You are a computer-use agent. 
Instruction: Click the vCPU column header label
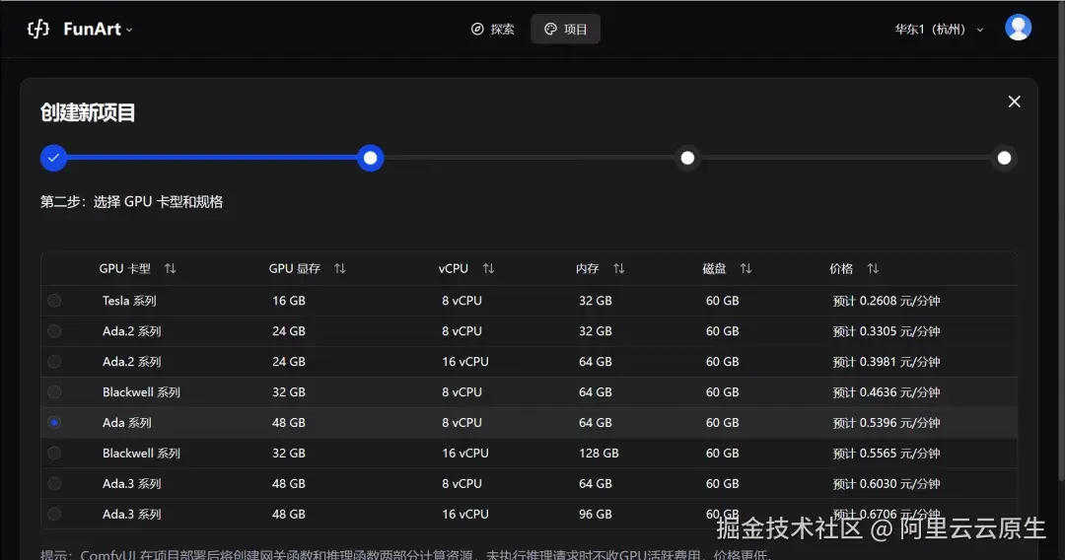tap(453, 269)
